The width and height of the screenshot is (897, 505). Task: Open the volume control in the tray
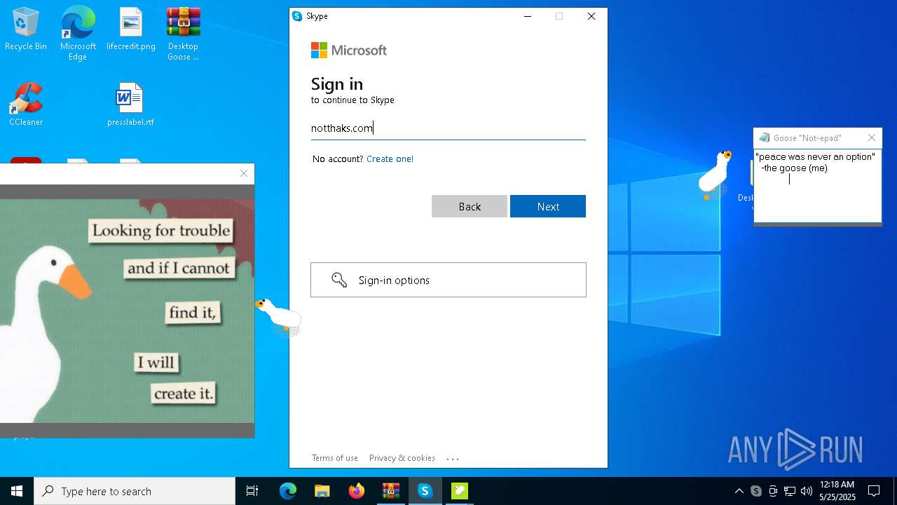[x=807, y=491]
